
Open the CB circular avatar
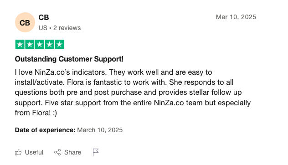tap(25, 22)
